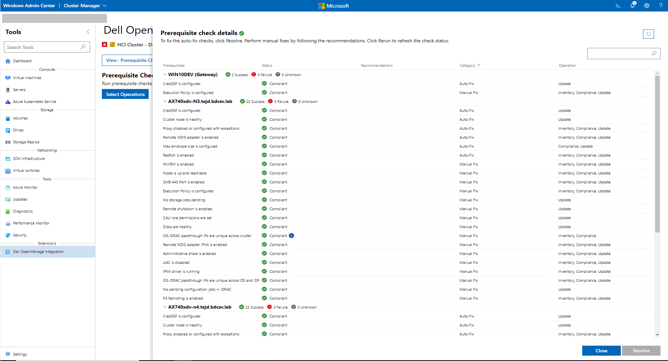Select the Performance Monitor tool icon
The height and width of the screenshot is (361, 668).
8,223
